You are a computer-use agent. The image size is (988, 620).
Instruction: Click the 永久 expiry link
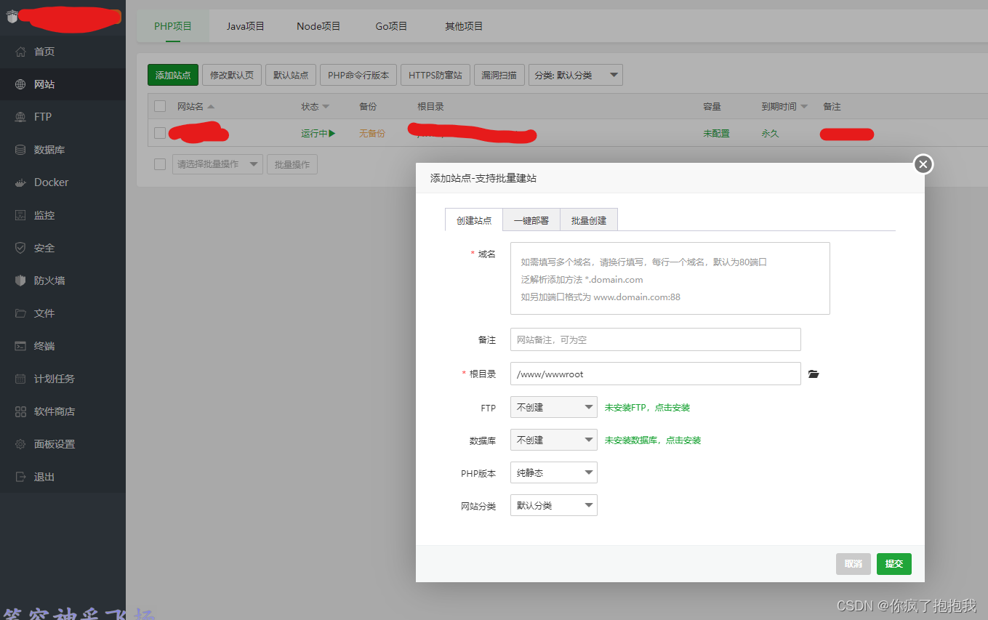(x=770, y=134)
